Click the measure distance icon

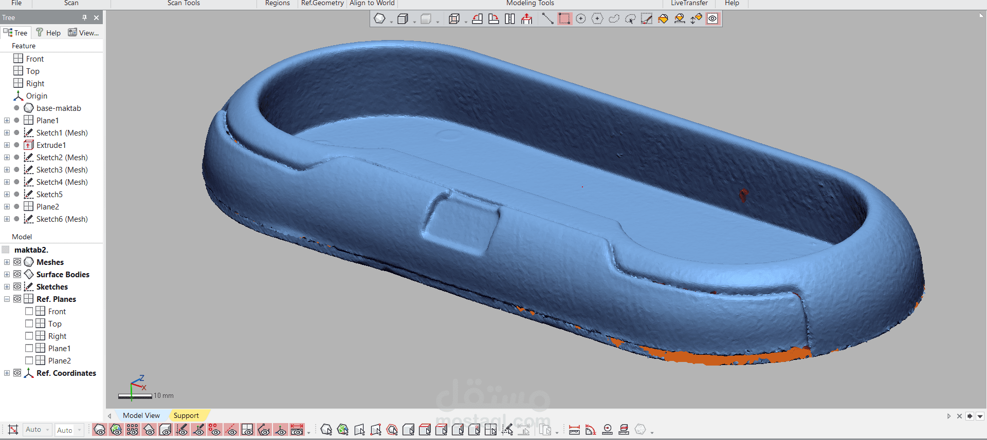[575, 430]
